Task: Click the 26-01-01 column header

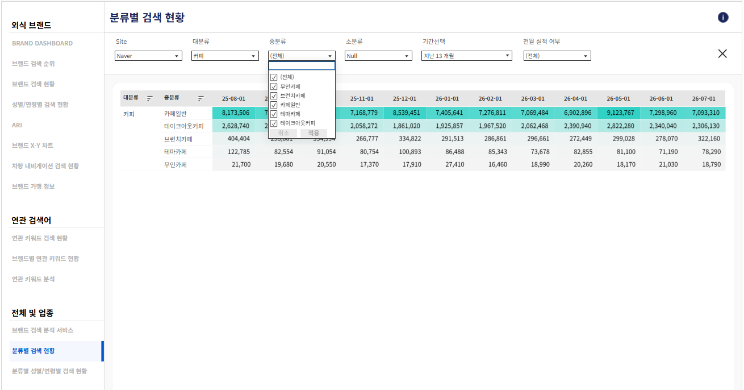Action: [448, 98]
